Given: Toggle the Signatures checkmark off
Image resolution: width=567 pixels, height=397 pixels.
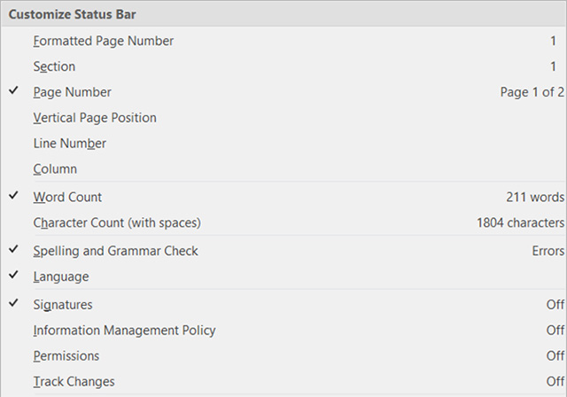Looking at the screenshot, I should (x=14, y=304).
